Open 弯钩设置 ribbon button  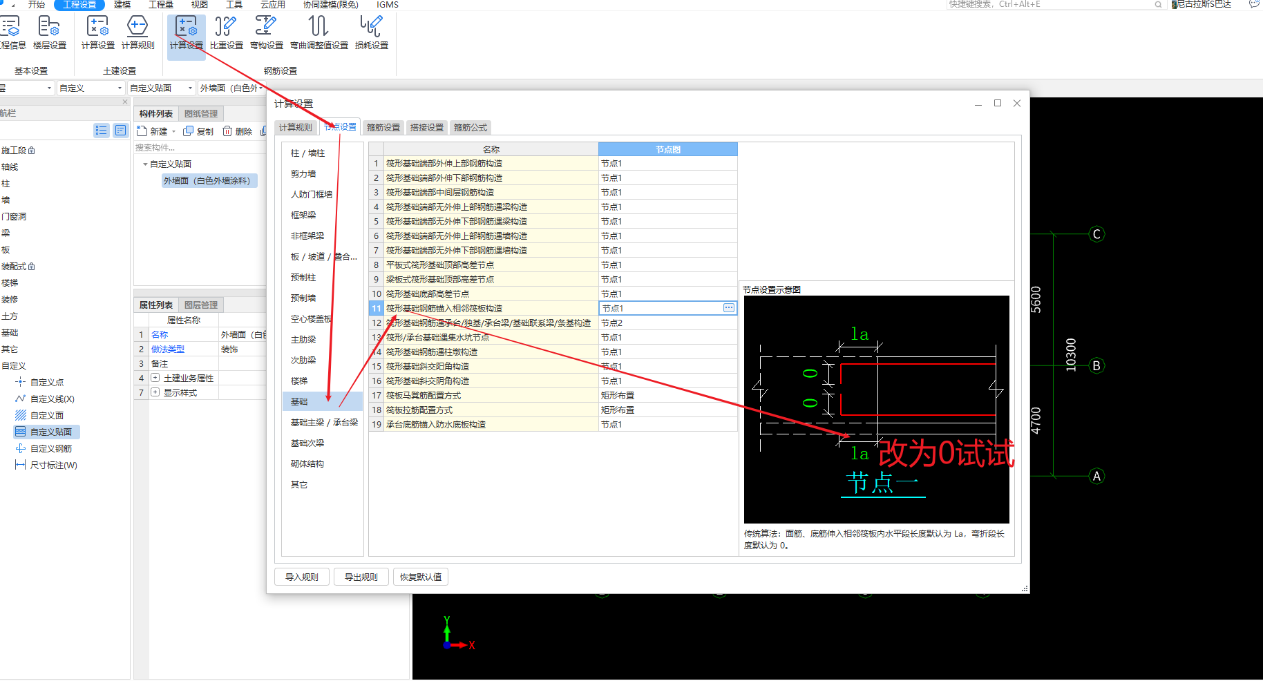pyautogui.click(x=266, y=32)
